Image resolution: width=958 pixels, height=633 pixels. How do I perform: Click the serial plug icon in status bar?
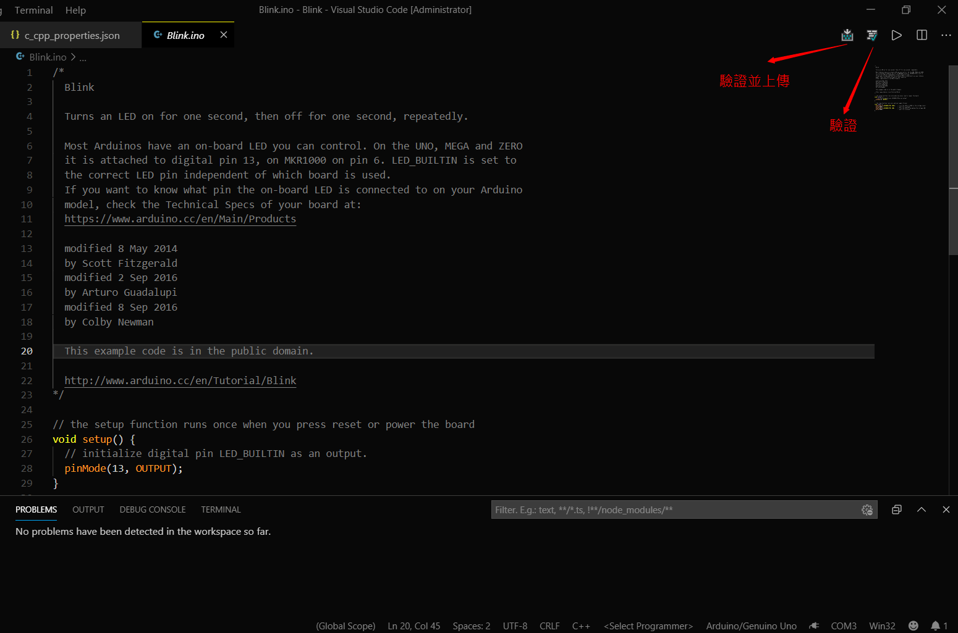(x=814, y=626)
